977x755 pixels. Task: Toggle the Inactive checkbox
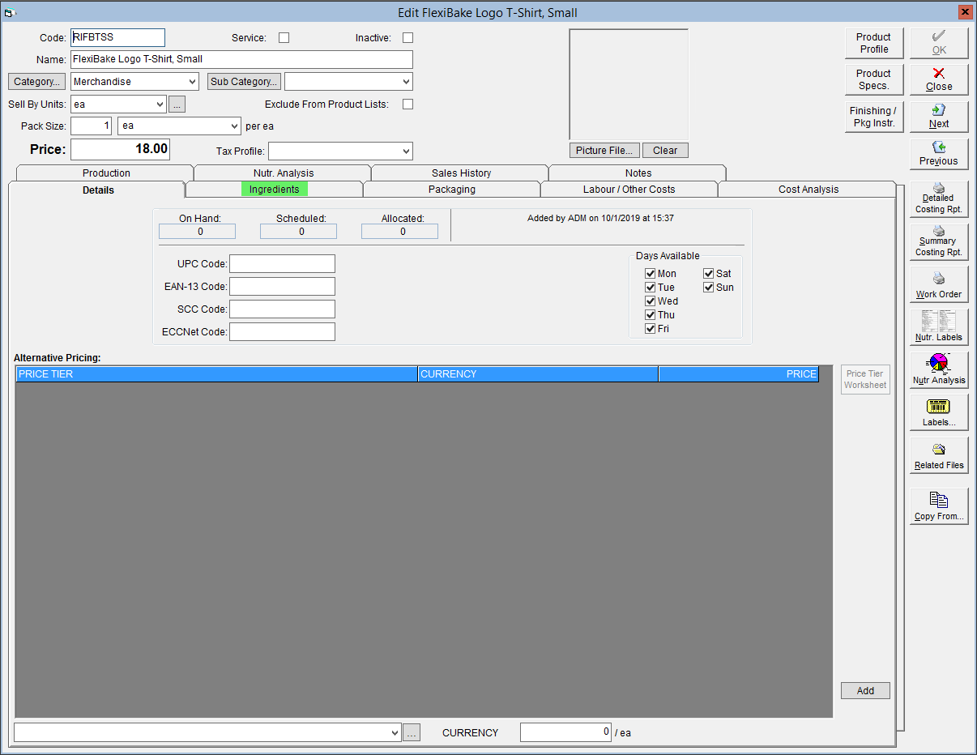[407, 37]
